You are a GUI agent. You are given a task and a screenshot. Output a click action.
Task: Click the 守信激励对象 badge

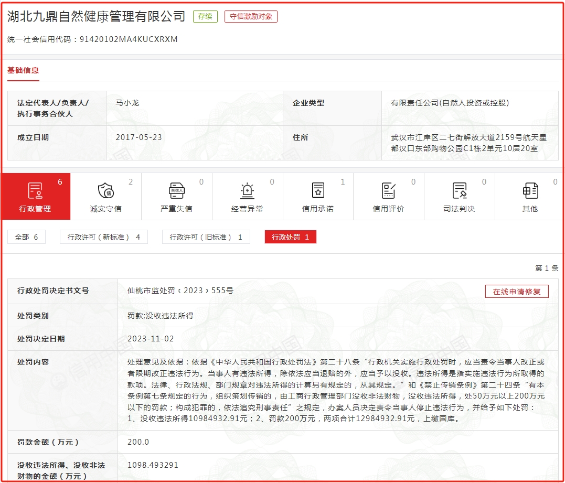coord(251,17)
